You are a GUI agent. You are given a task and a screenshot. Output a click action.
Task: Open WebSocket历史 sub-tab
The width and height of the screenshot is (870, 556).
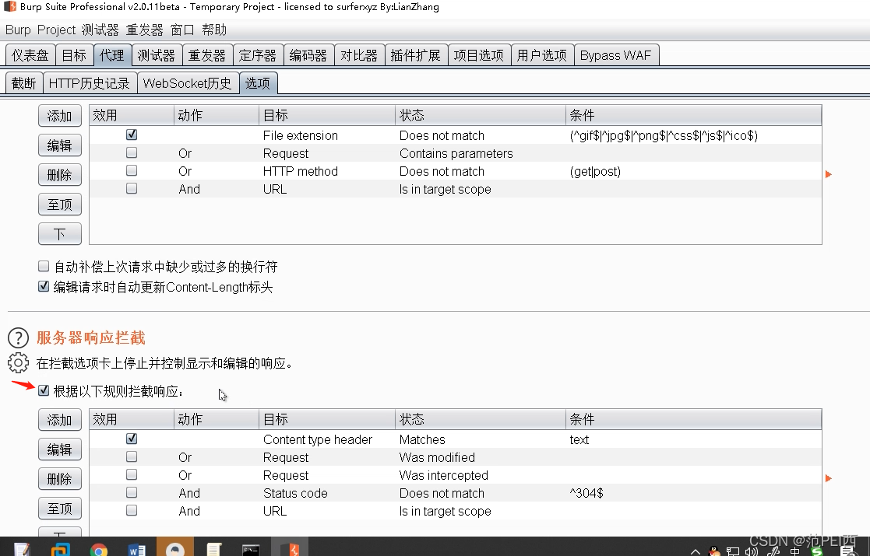pos(188,83)
